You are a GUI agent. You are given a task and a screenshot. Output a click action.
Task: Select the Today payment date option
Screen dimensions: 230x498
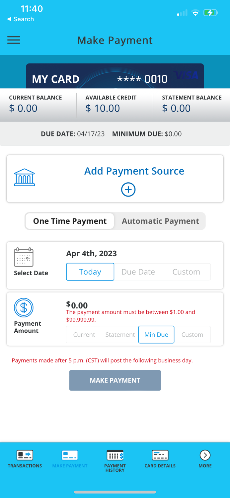[90, 272]
